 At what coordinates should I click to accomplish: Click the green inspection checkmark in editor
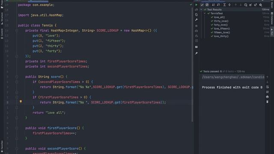coord(191,5)
